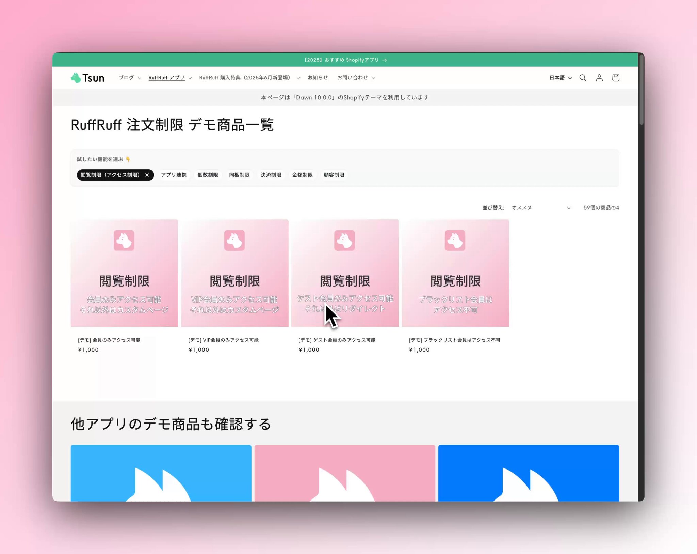The height and width of the screenshot is (554, 697).
Task: Remove the 閲覧制限 filter with its X
Action: pos(147,175)
